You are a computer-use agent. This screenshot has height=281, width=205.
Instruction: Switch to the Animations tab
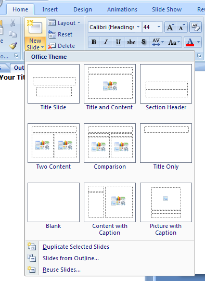pos(122,9)
